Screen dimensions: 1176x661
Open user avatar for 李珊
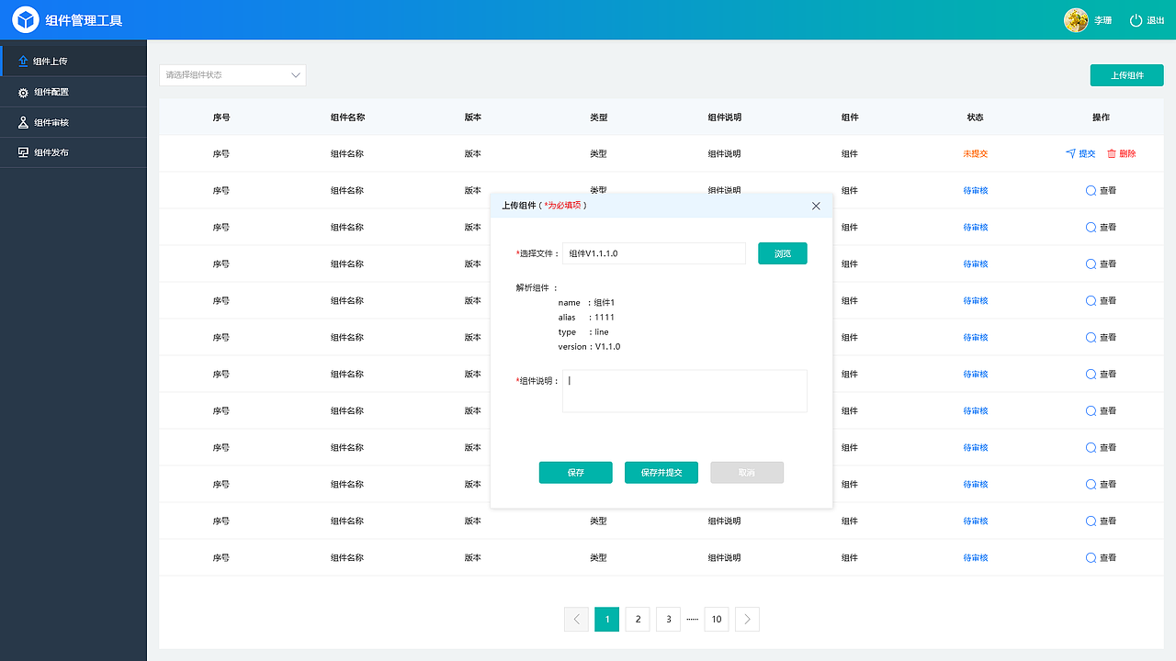click(1076, 20)
